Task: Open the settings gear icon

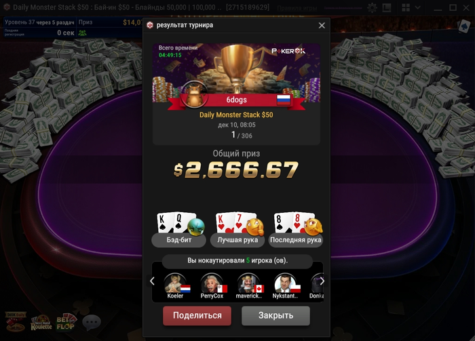Action: point(372,7)
